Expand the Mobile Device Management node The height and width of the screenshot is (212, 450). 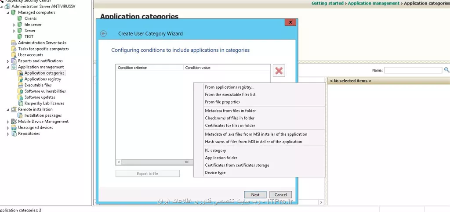8,122
